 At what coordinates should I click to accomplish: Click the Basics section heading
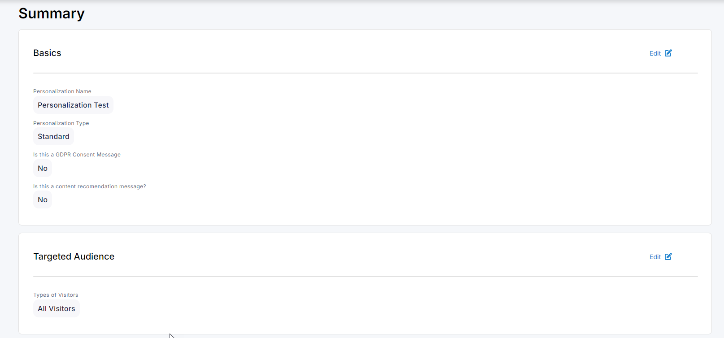(47, 53)
